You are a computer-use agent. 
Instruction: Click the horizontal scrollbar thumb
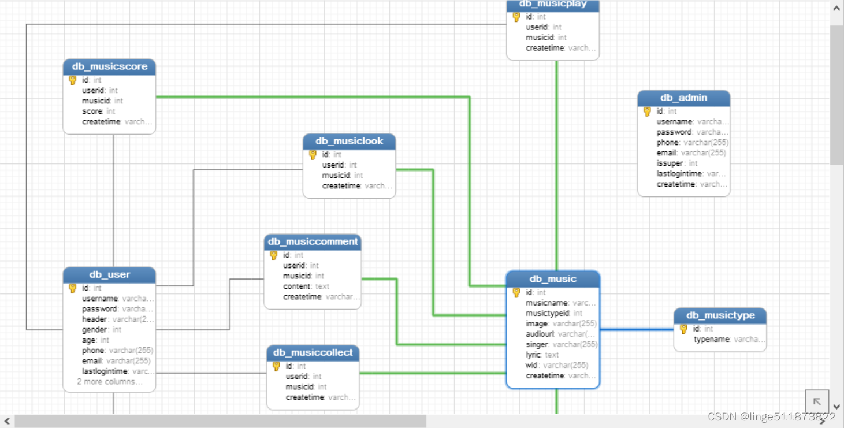pyautogui.click(x=221, y=421)
